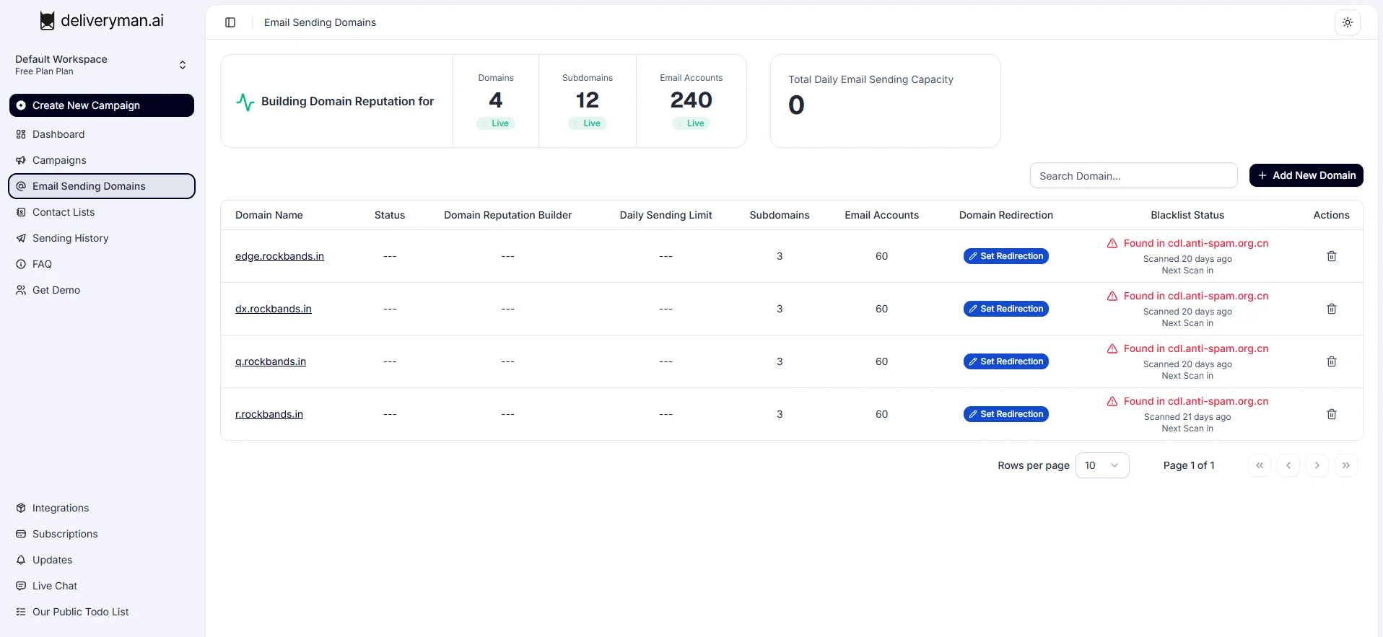Click the Add New Domain button
The width and height of the screenshot is (1383, 637).
tap(1306, 175)
